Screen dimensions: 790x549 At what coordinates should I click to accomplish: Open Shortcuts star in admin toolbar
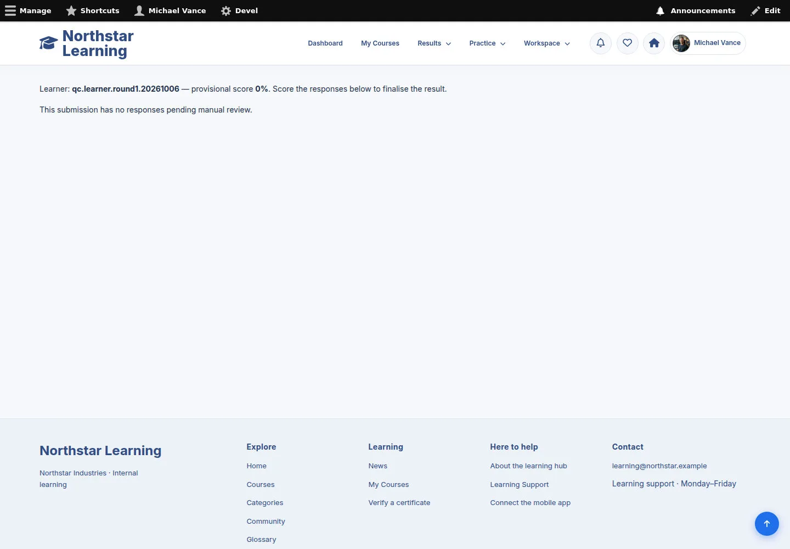coord(93,10)
